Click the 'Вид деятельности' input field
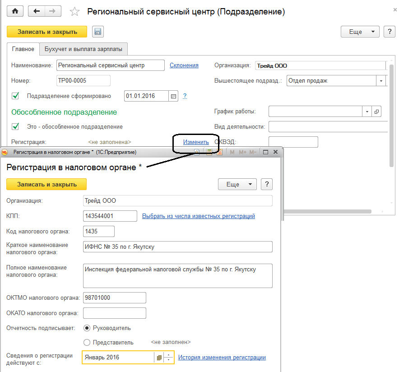 tap(328, 127)
